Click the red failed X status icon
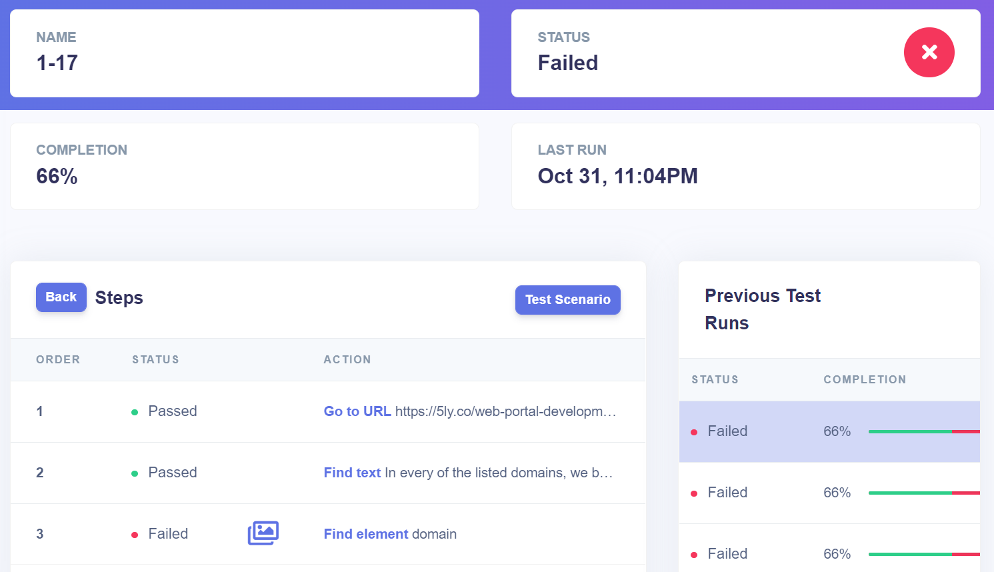 [929, 52]
